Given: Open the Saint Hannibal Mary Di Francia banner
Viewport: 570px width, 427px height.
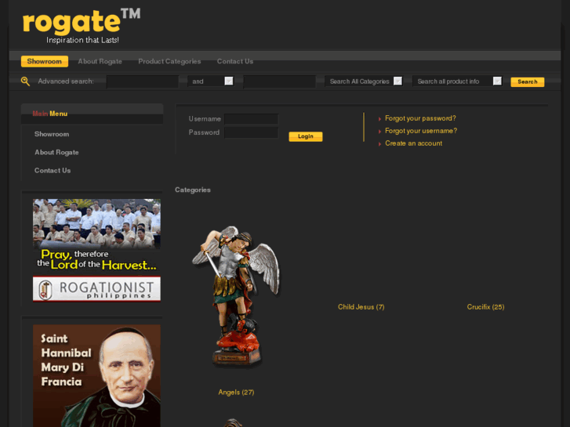Looking at the screenshot, I should [x=96, y=376].
